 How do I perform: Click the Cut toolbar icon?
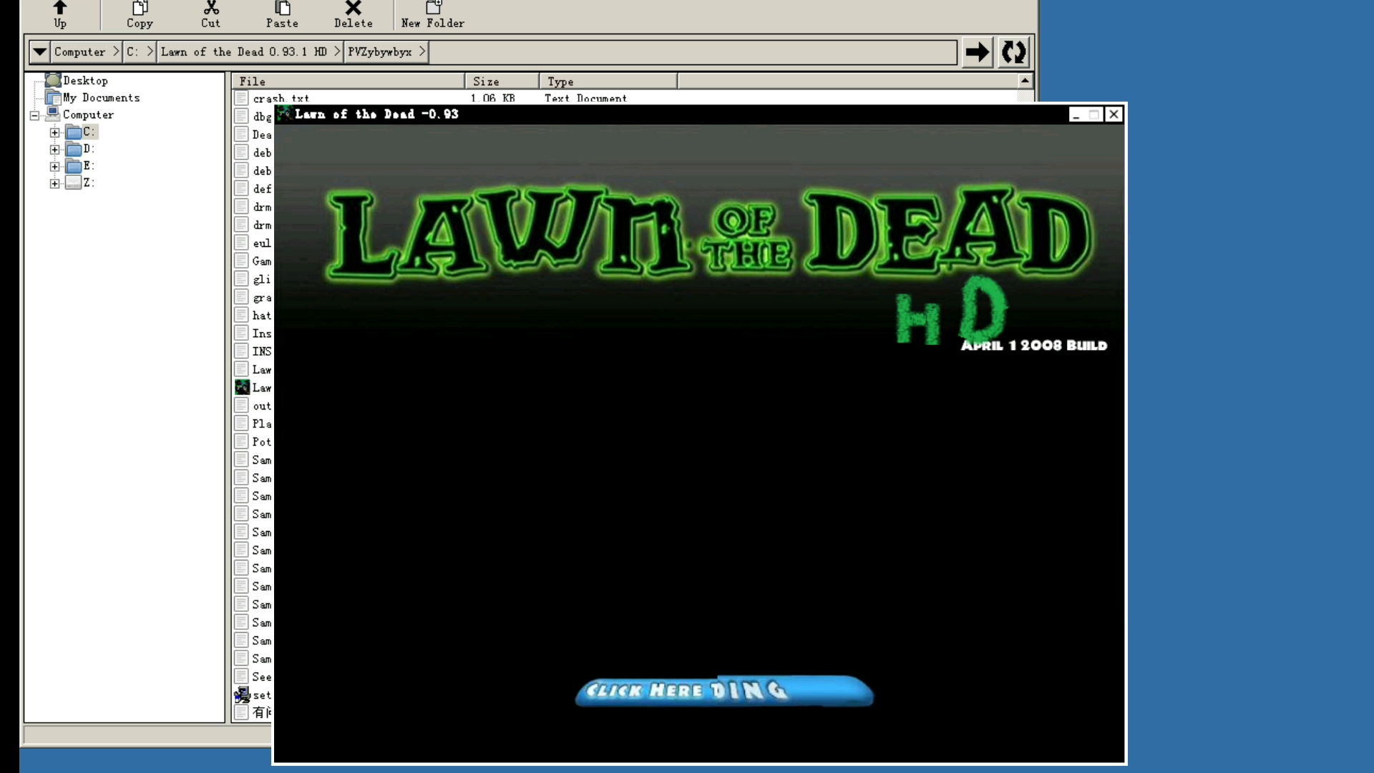click(210, 14)
